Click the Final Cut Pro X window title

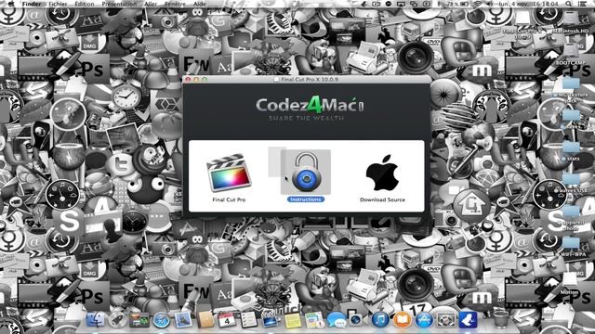[x=309, y=80]
